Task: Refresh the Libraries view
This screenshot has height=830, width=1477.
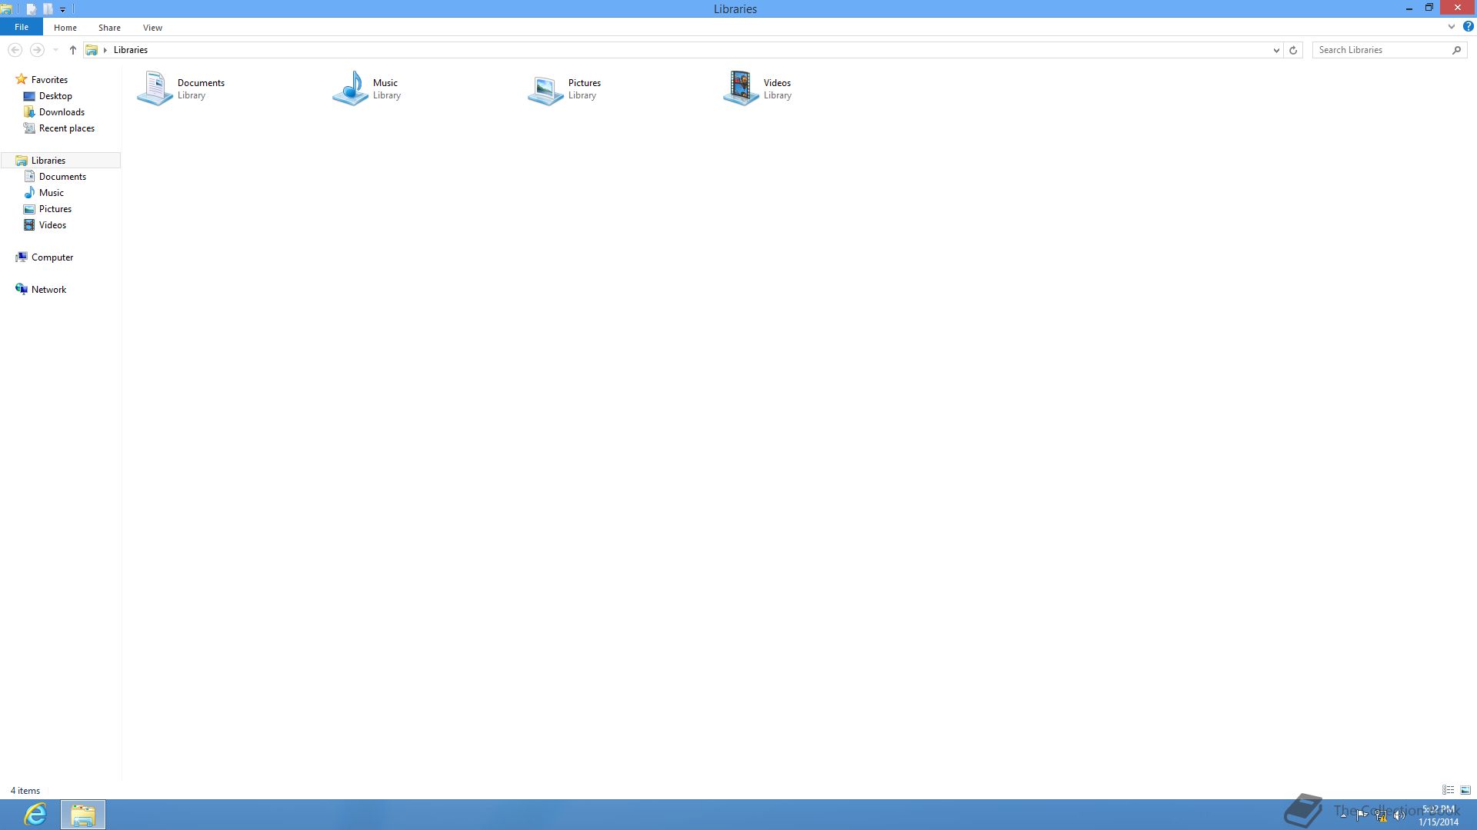Action: [x=1293, y=50]
